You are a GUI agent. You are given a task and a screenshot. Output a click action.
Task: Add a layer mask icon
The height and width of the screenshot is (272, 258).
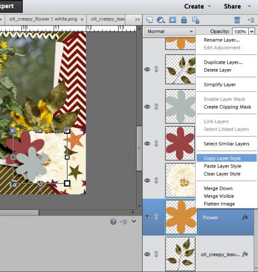[x=173, y=20]
